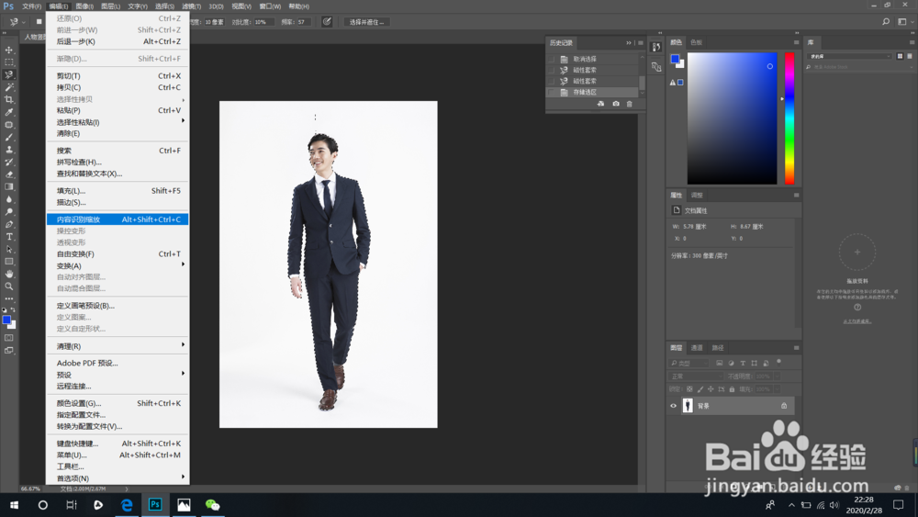Click the 选择并遮住 button

click(367, 22)
